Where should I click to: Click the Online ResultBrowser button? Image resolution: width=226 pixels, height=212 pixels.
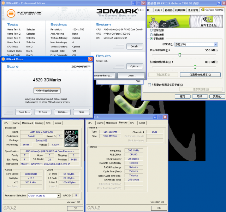47,91
